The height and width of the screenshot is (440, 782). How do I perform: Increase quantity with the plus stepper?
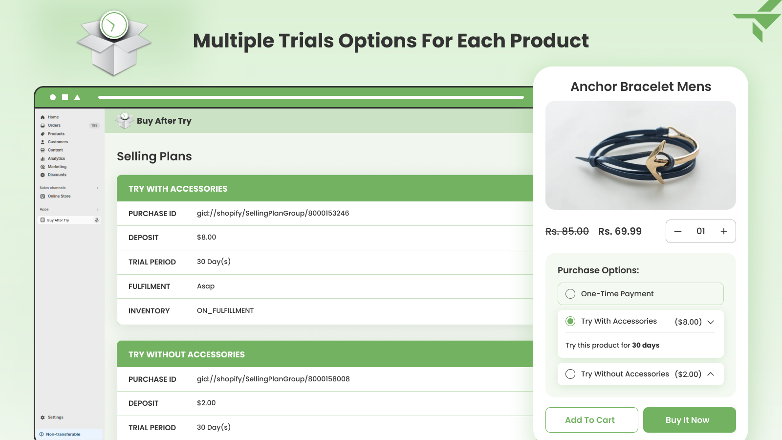pyautogui.click(x=724, y=231)
